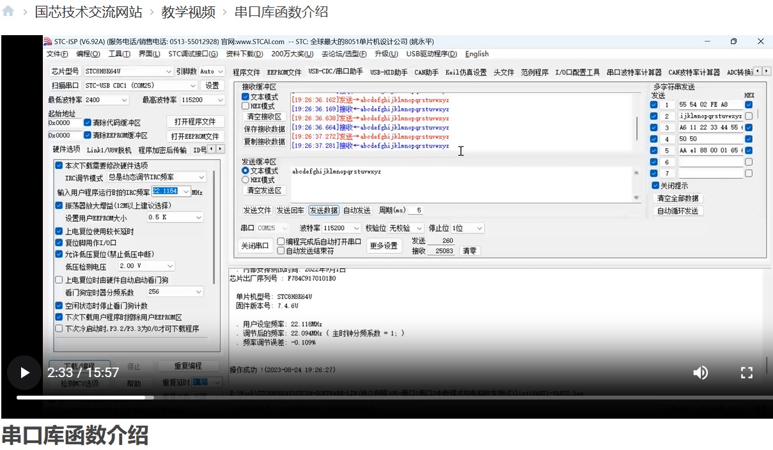
Task: Uncheck 清除EEPROM缓冲区 checkbox
Action: (x=88, y=136)
